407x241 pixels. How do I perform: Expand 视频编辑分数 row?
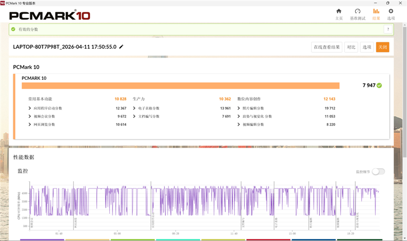click(x=239, y=125)
